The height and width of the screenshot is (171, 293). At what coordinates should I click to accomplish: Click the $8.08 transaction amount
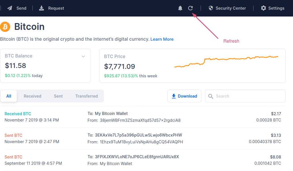click(276, 157)
